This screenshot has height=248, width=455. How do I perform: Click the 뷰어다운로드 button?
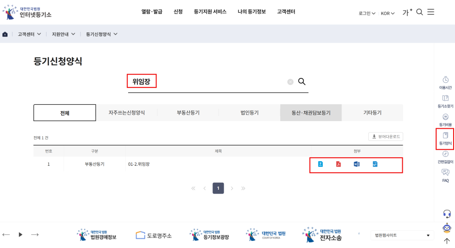coord(385,137)
